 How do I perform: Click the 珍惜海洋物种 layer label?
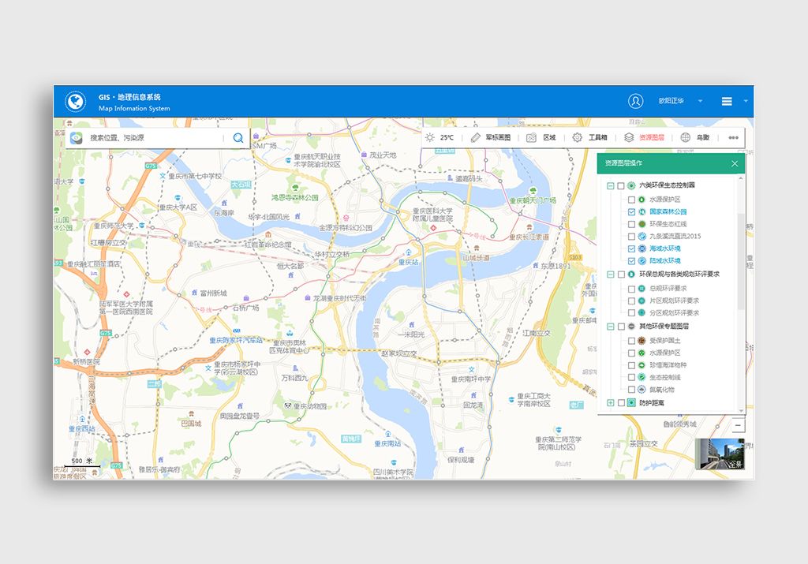[668, 365]
